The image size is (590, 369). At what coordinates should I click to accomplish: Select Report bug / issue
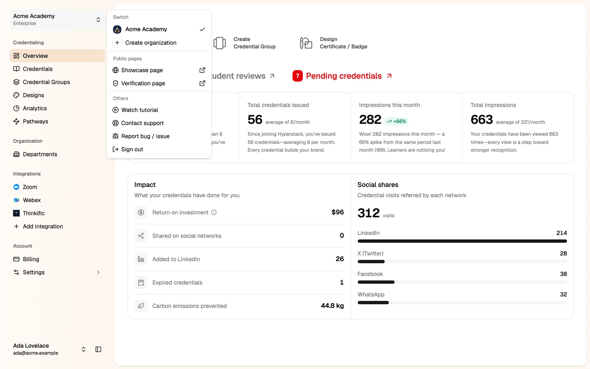159,136
